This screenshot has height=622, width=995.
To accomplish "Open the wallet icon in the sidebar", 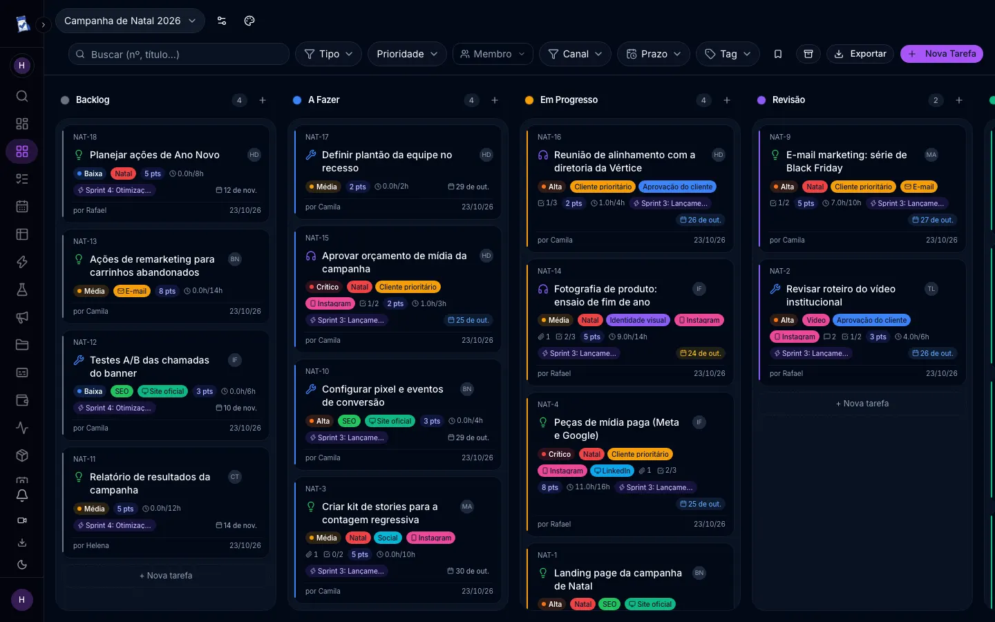I will pyautogui.click(x=22, y=400).
